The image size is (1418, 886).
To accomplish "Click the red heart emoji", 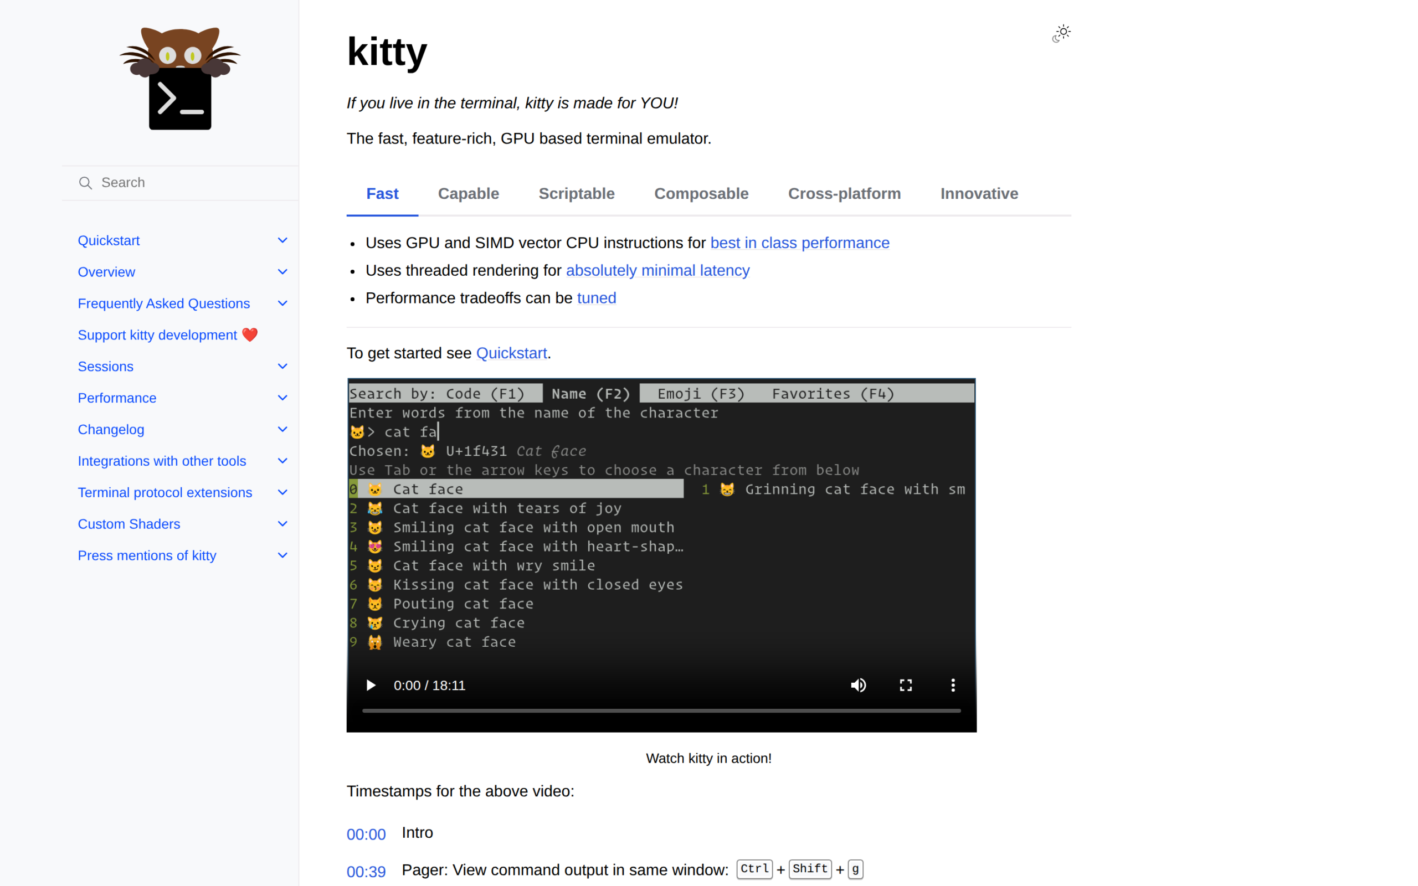I will tap(250, 334).
